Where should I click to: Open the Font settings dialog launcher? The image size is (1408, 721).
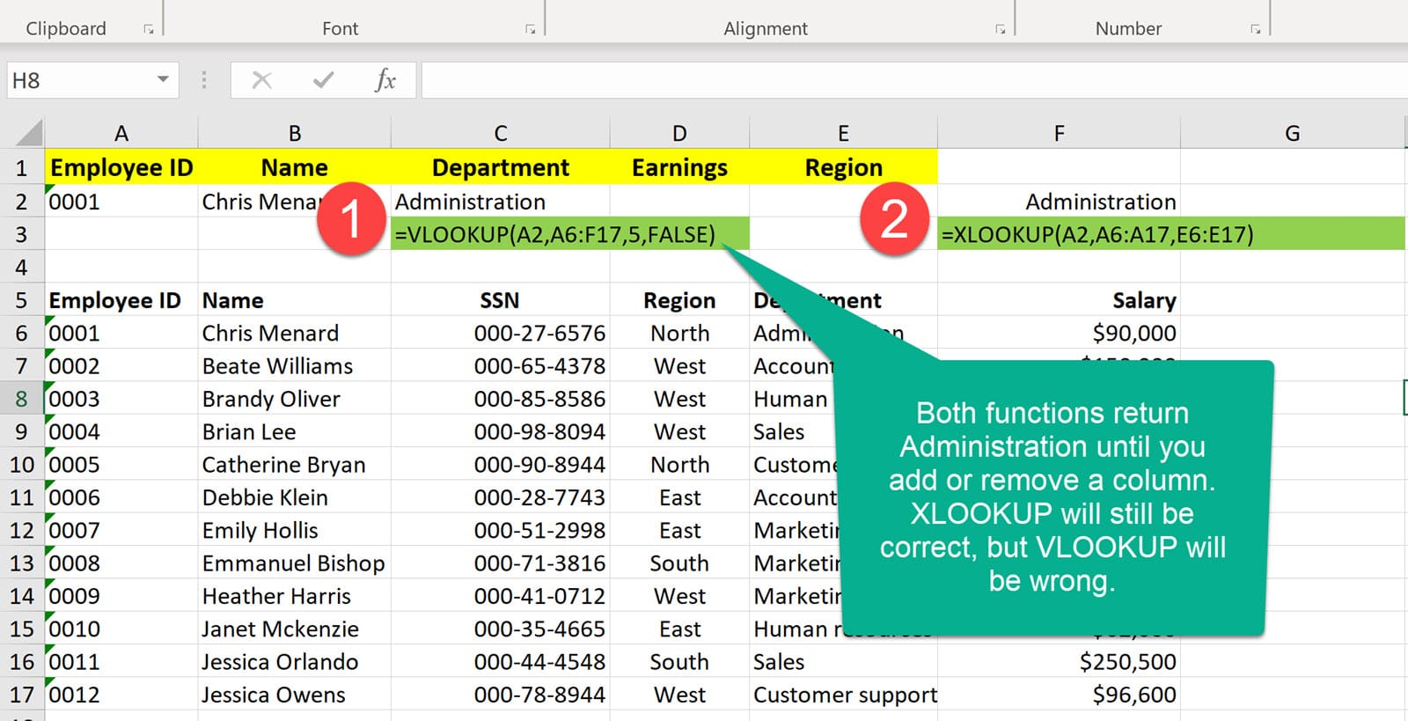click(x=530, y=29)
